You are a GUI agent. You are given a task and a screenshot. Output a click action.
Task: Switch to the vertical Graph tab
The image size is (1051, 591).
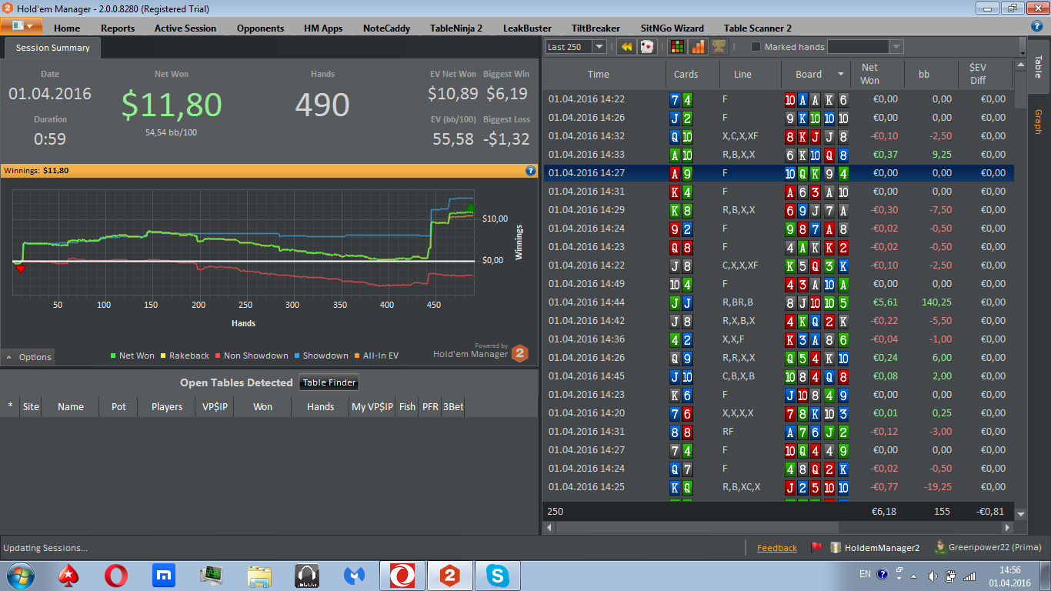coord(1038,122)
